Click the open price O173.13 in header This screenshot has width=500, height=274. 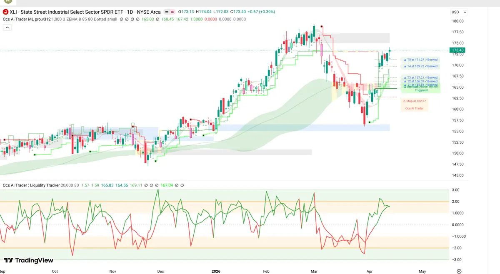coord(187,12)
